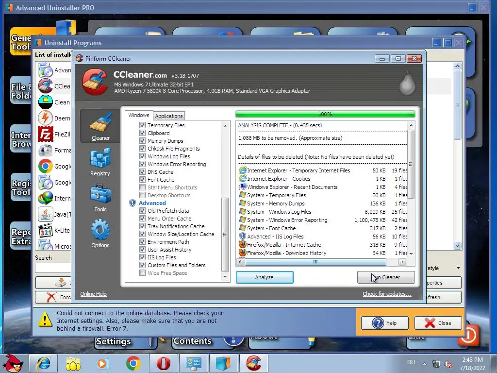Select Internet Explorer - Cookies result row
This screenshot has width=497, height=373.
[322, 179]
